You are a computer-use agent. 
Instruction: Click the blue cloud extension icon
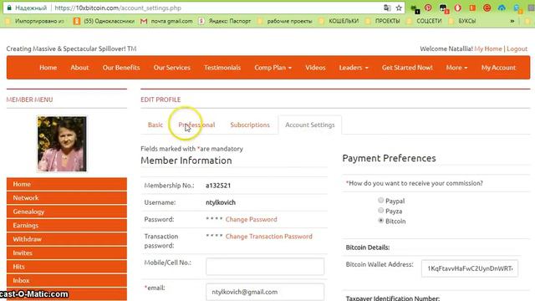(x=502, y=8)
